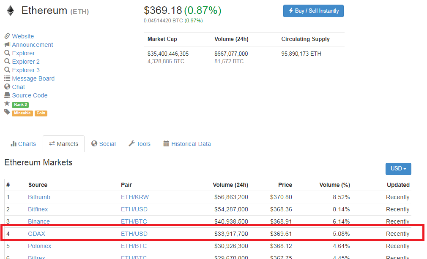Image resolution: width=427 pixels, height=259 pixels.
Task: Switch to the Charts tab
Action: tap(23, 144)
